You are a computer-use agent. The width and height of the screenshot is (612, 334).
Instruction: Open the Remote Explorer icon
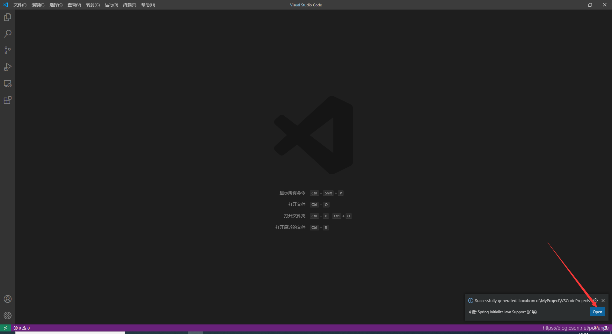point(8,84)
